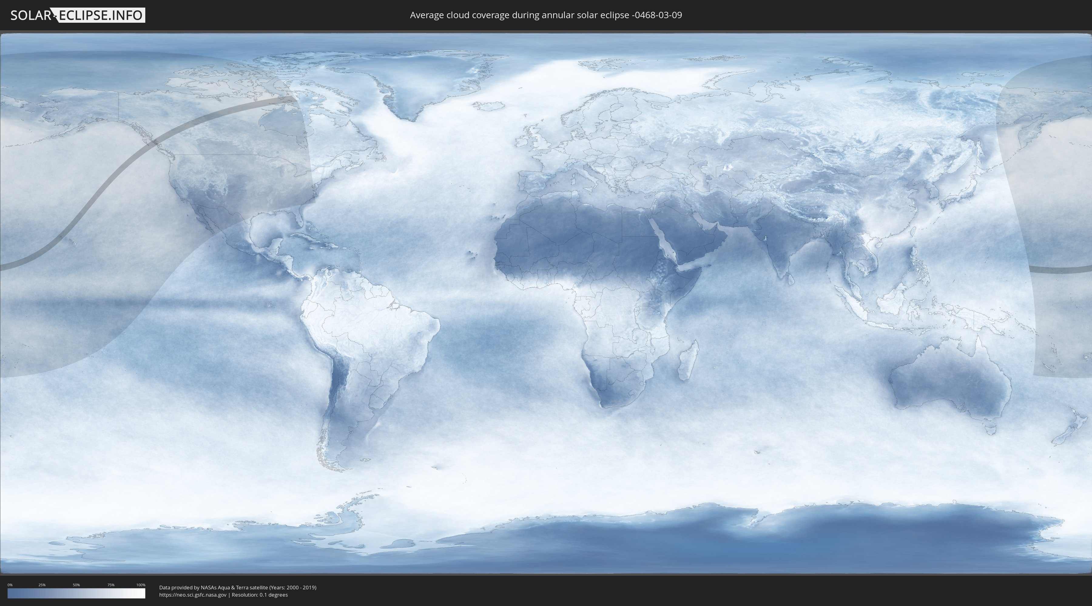Click the SOLAR-ECLIPSE.INFO logo
Viewport: 1092px width, 606px height.
point(78,15)
